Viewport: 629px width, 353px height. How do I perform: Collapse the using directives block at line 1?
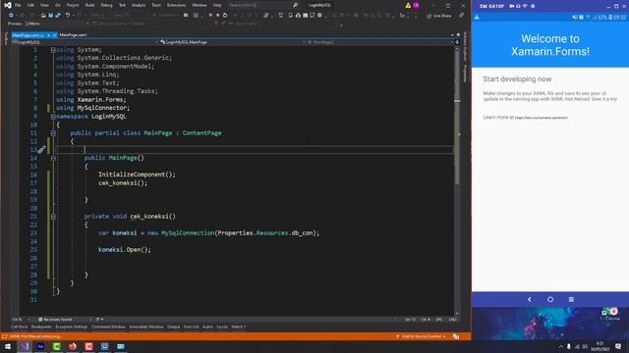(x=53, y=50)
